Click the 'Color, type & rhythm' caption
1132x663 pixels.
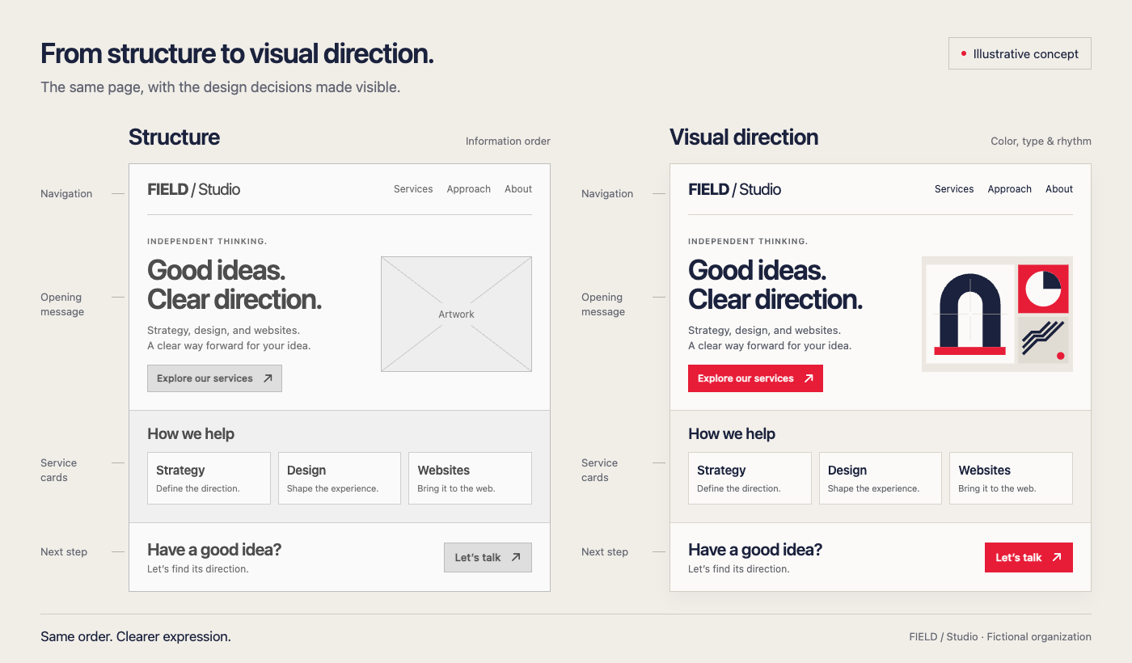pyautogui.click(x=1041, y=141)
